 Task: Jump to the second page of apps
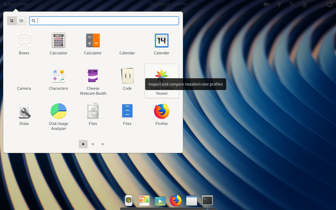point(93,144)
